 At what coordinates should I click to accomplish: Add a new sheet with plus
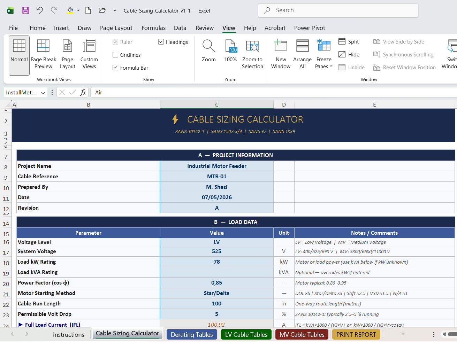[403, 334]
